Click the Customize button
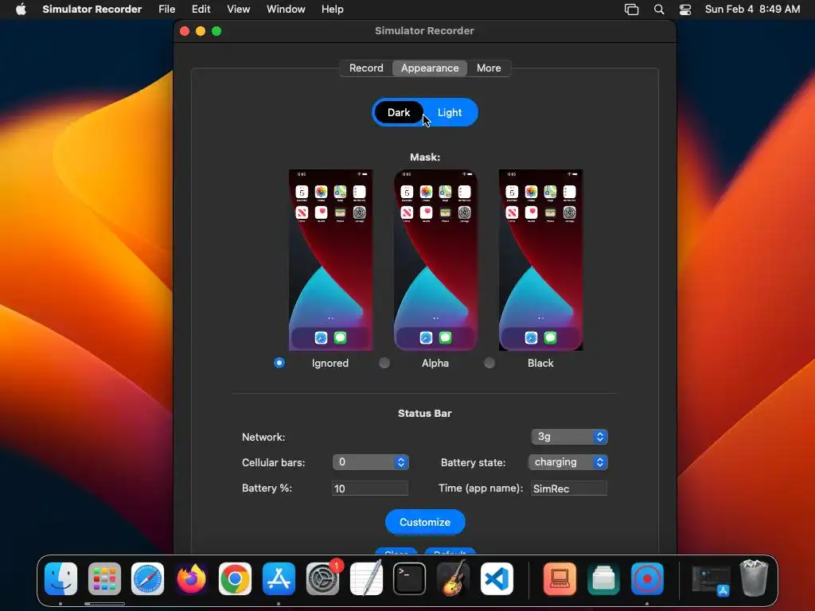 (x=425, y=522)
